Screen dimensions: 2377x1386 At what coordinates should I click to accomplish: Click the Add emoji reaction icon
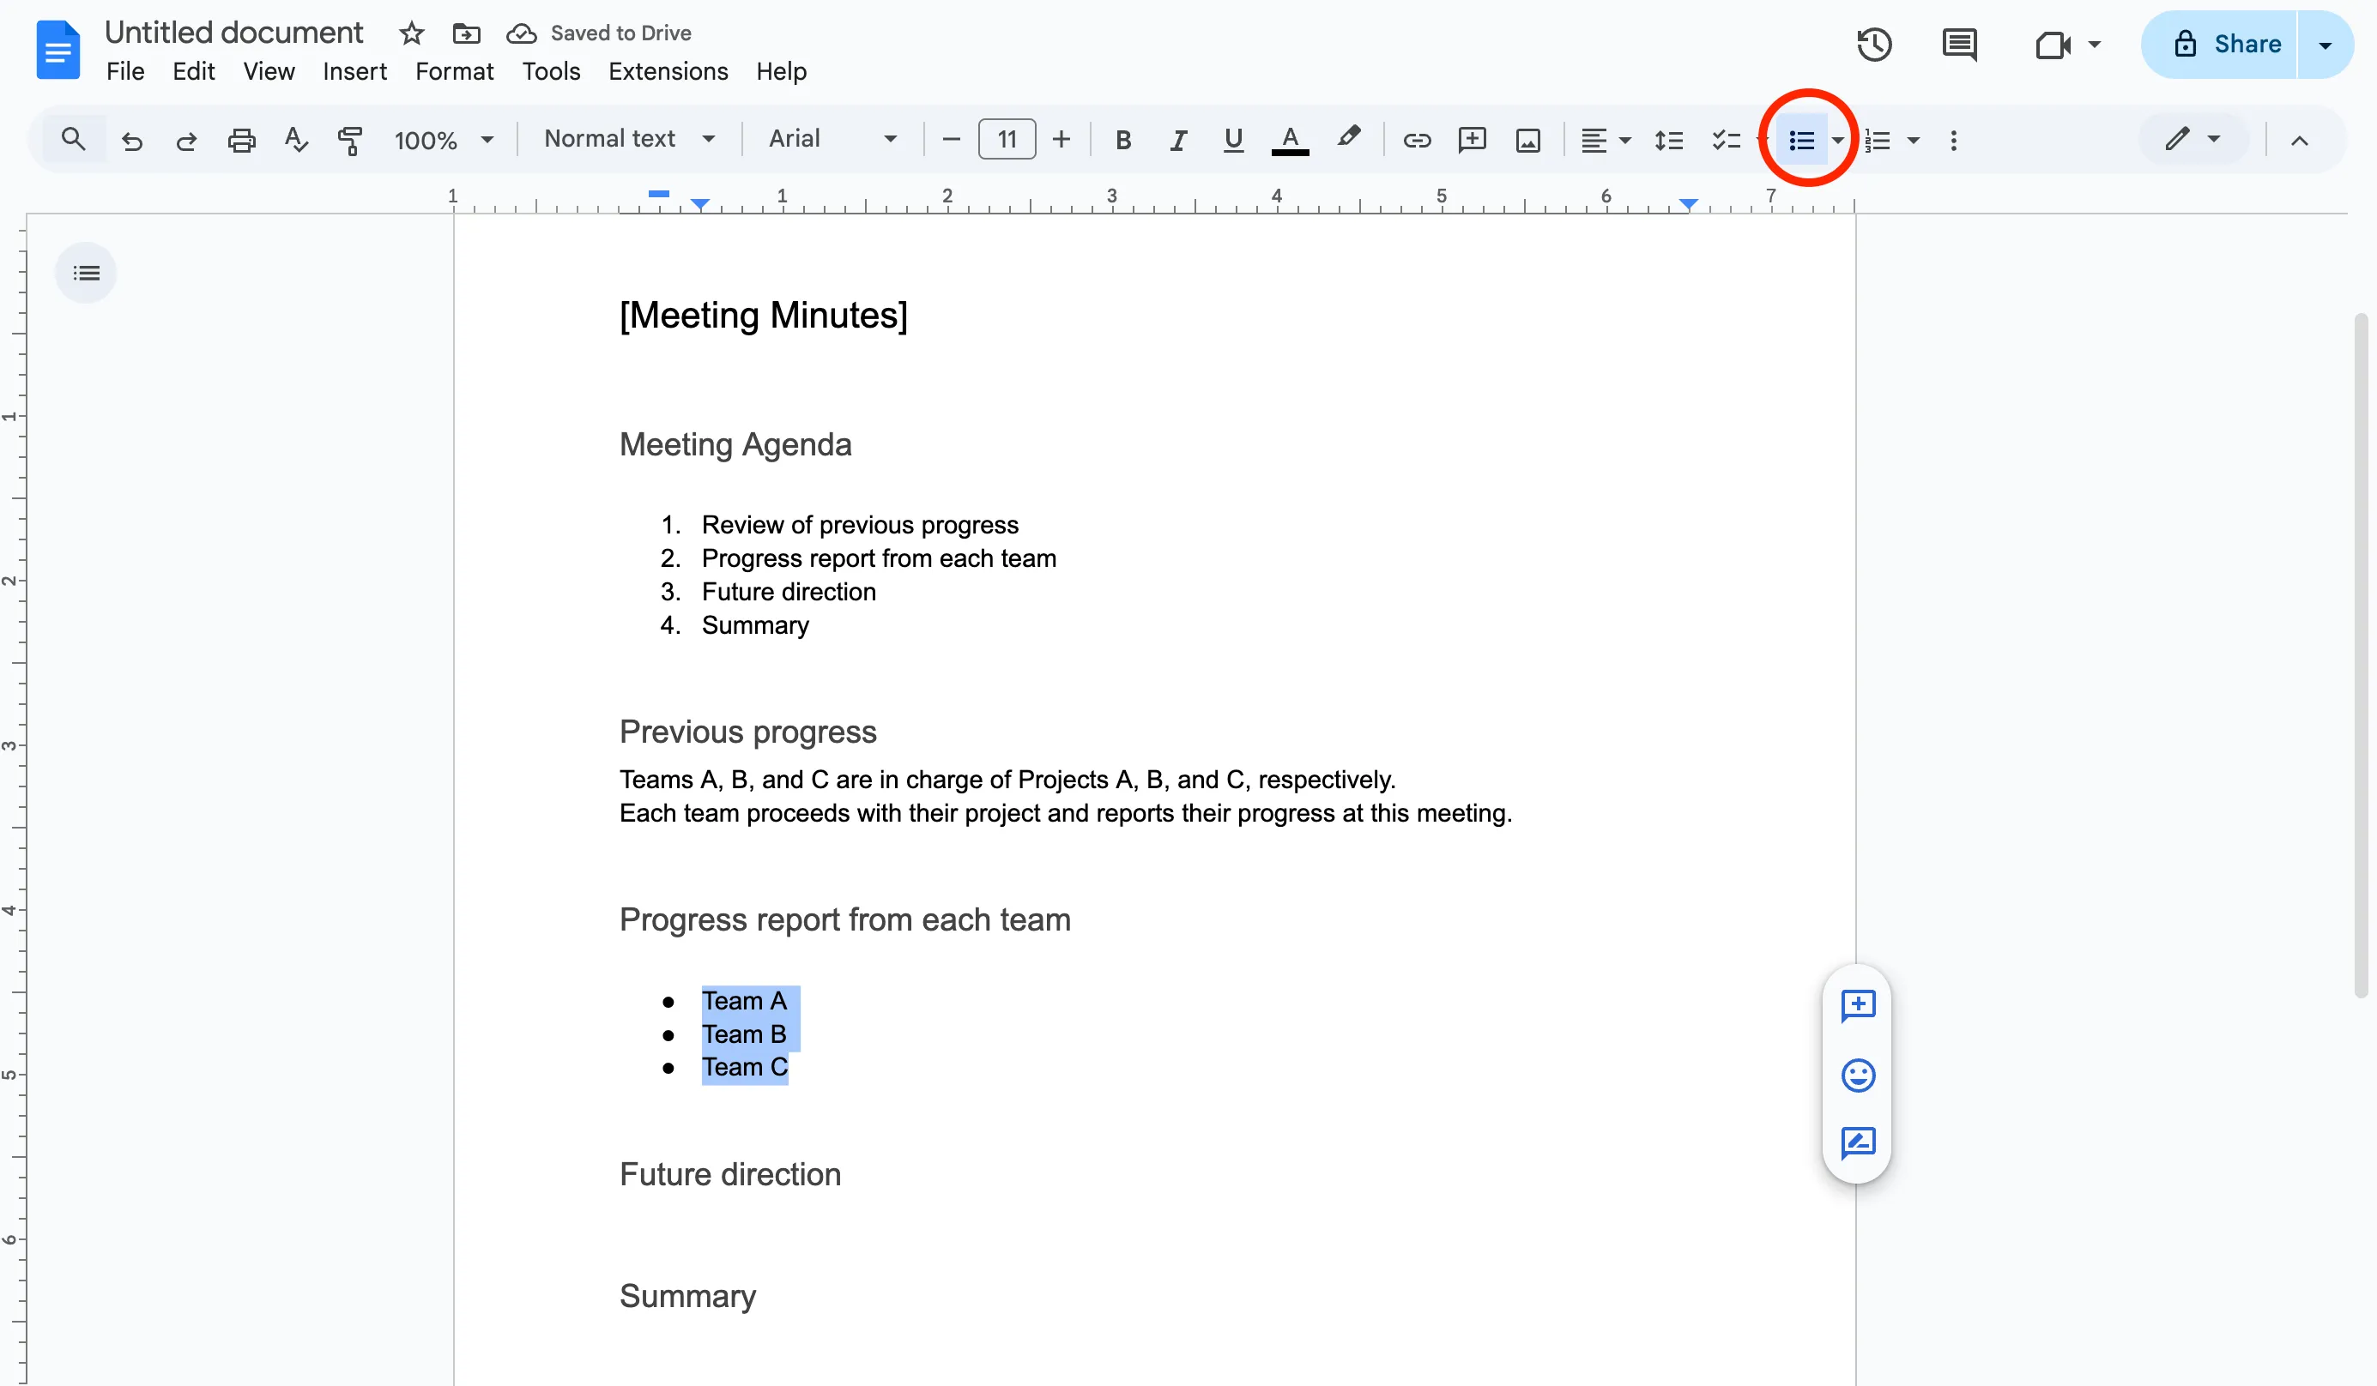click(1857, 1075)
